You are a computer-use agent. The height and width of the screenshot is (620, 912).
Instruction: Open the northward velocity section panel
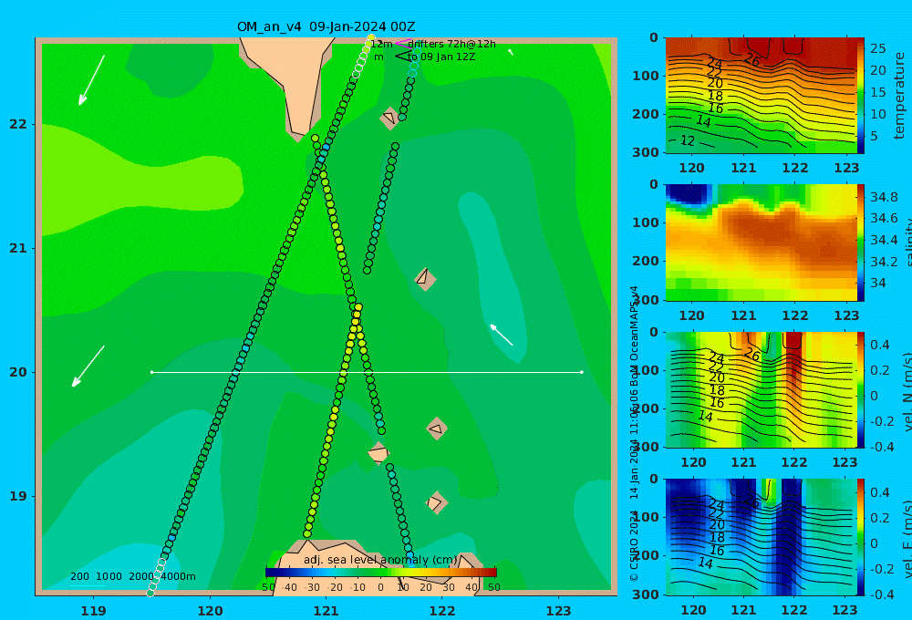[x=761, y=390]
